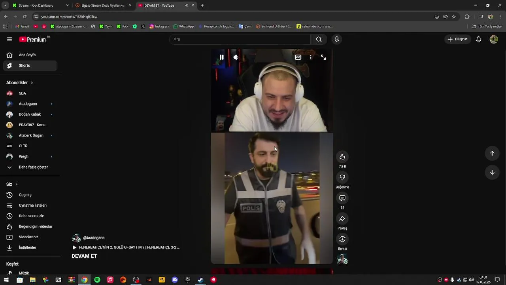Open Ataberk Doğan subscription channel
The height and width of the screenshot is (285, 506).
click(30, 135)
